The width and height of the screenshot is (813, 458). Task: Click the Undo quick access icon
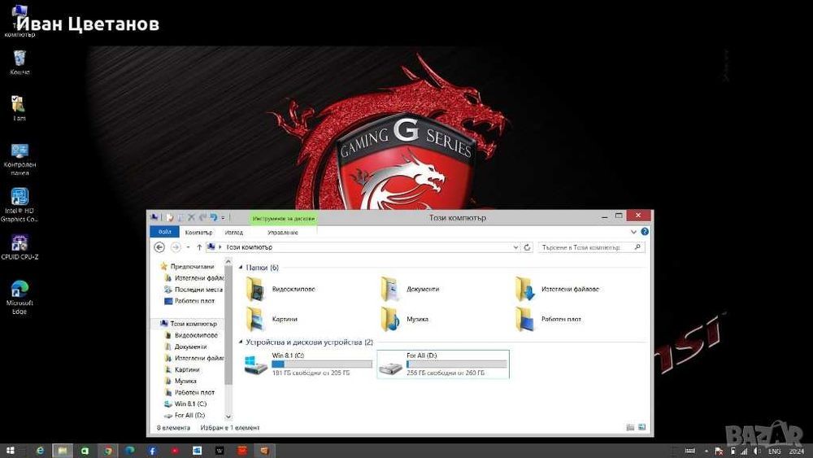(x=212, y=217)
